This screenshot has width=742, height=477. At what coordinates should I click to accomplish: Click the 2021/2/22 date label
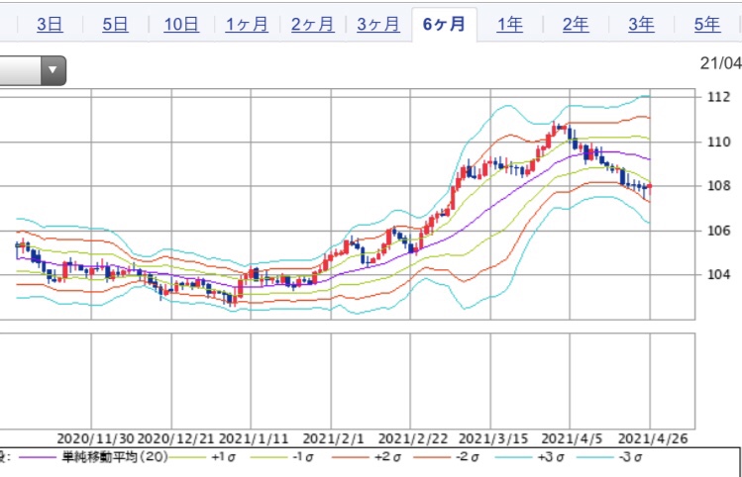point(413,438)
